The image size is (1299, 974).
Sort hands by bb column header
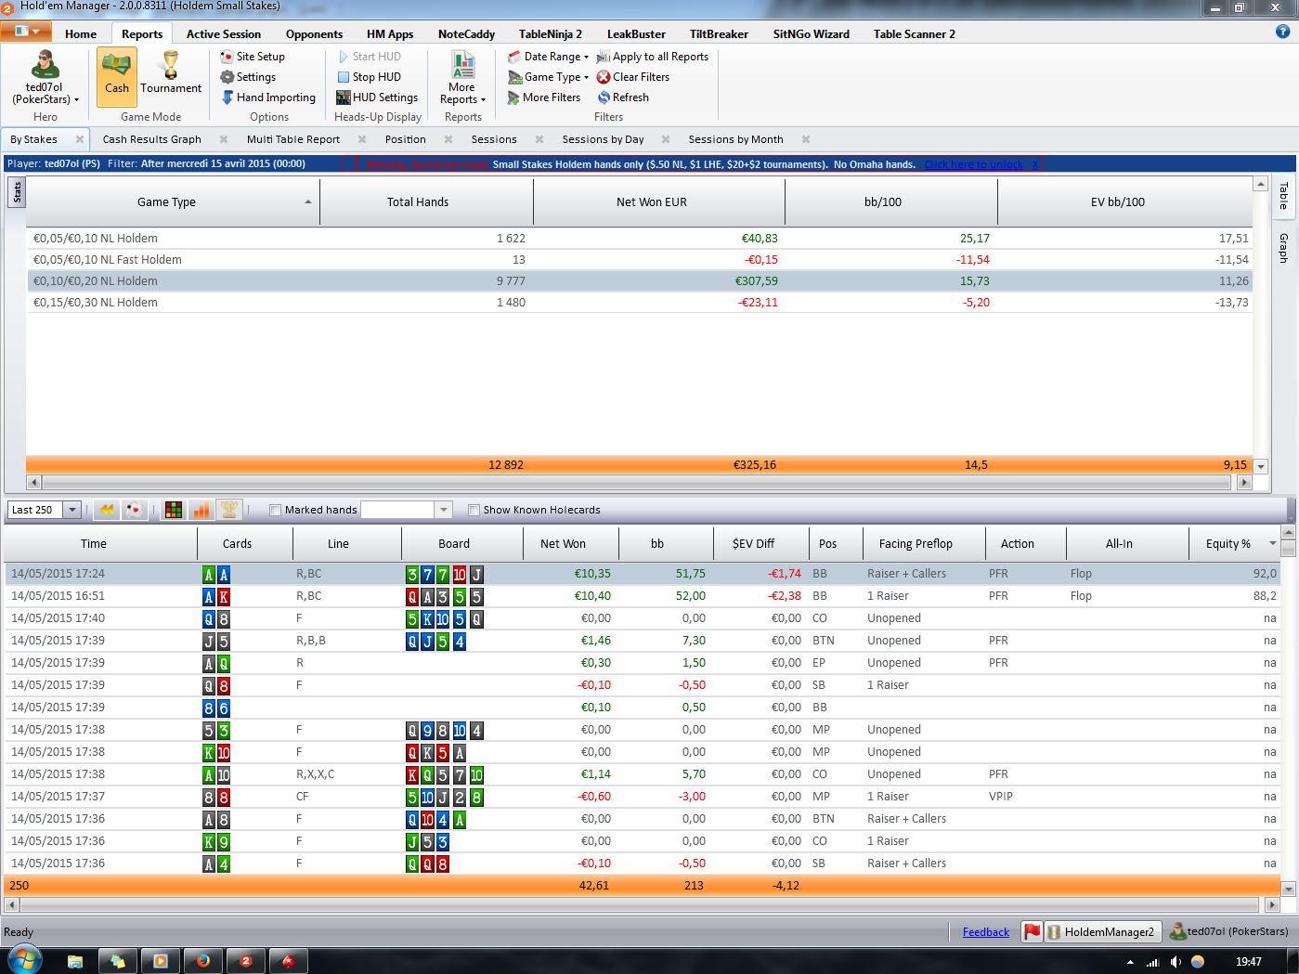click(x=665, y=544)
